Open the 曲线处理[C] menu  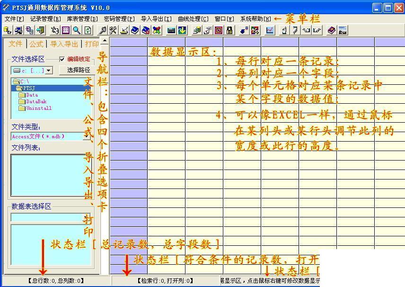[x=193, y=19]
